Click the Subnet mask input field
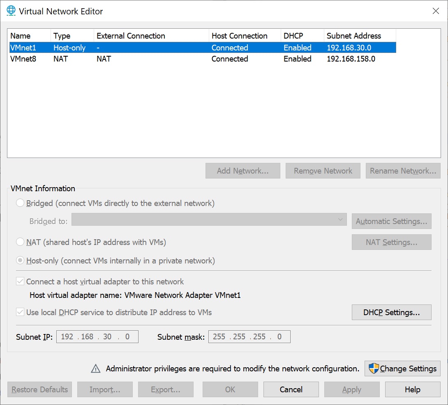 (x=249, y=336)
